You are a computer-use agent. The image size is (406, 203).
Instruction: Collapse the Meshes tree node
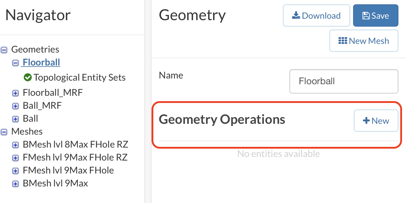tap(4, 132)
